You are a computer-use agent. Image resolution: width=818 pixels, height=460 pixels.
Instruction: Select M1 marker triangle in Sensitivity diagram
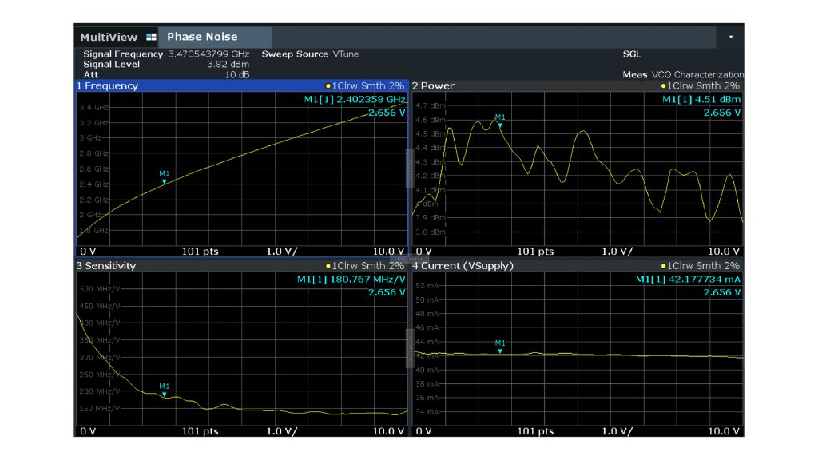(x=164, y=394)
